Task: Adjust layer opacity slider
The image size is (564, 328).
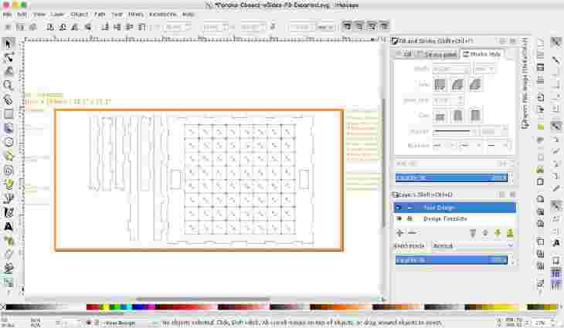Action: click(x=451, y=260)
